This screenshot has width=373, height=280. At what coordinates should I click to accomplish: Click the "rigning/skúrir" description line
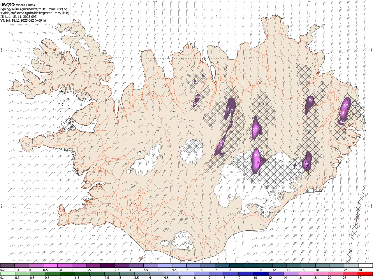(x=34, y=9)
